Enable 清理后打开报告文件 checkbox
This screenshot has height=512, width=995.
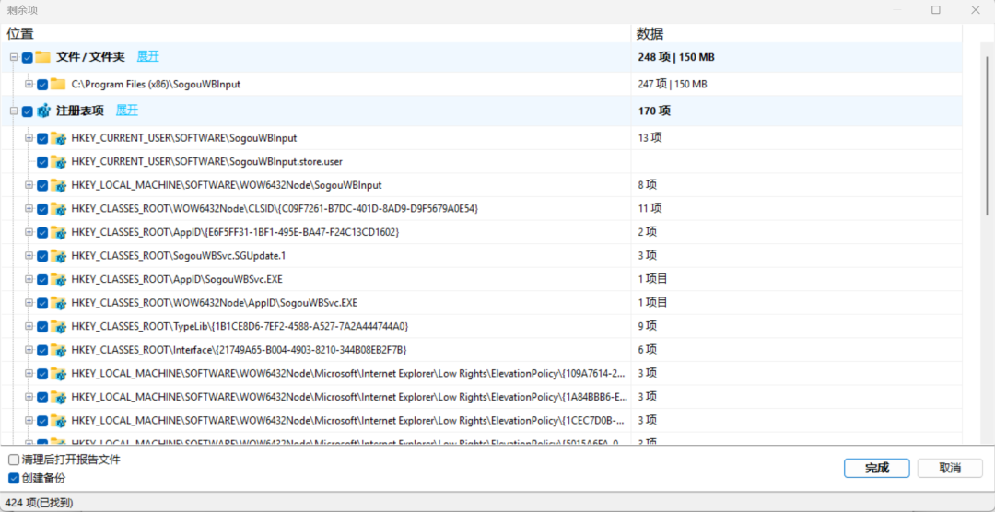pyautogui.click(x=14, y=460)
